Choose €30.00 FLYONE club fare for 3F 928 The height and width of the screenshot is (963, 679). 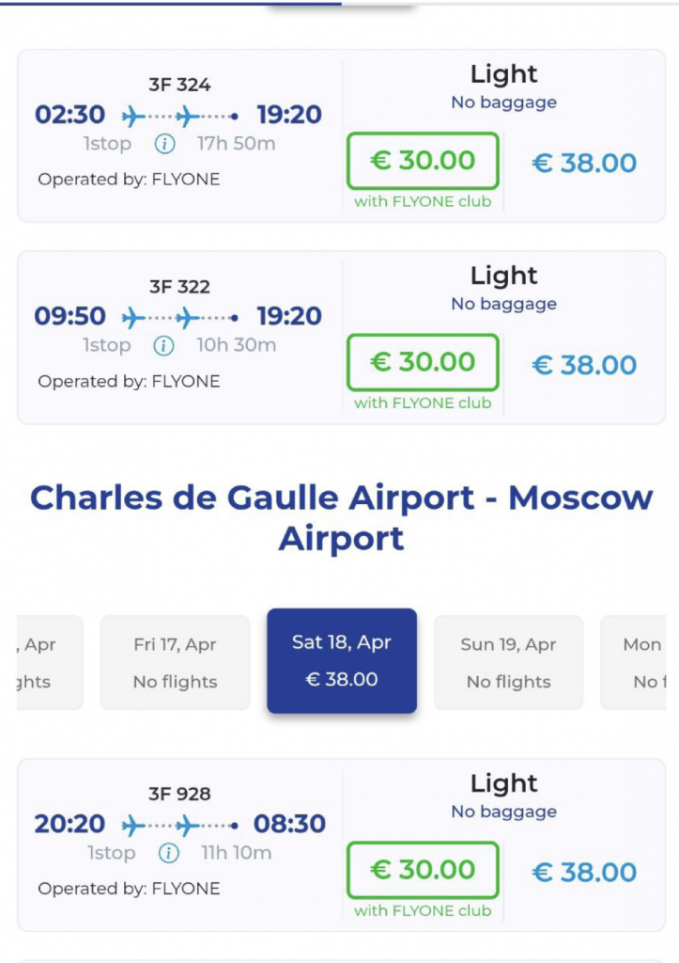[423, 870]
